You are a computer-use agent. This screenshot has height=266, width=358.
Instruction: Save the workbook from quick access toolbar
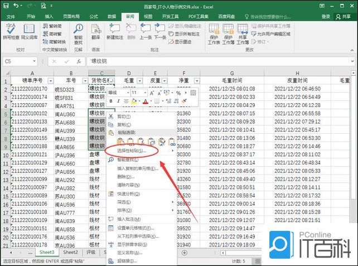click(6, 6)
